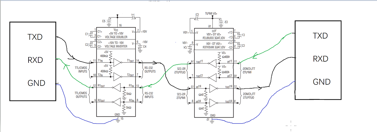The width and height of the screenshot is (377, 132).
Task: Click pin number 14 on the left chip
Action: tap(138, 61)
